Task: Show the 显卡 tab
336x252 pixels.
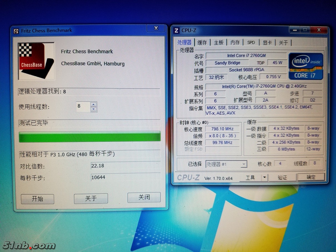Action: tap(267, 42)
